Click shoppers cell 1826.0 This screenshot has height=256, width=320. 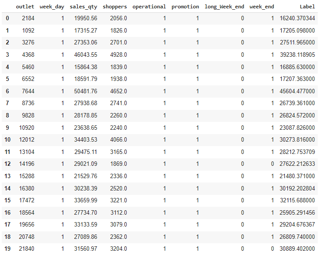(x=119, y=31)
